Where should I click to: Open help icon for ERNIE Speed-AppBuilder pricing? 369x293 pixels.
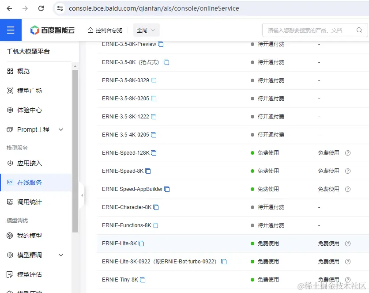pyautogui.click(x=348, y=189)
